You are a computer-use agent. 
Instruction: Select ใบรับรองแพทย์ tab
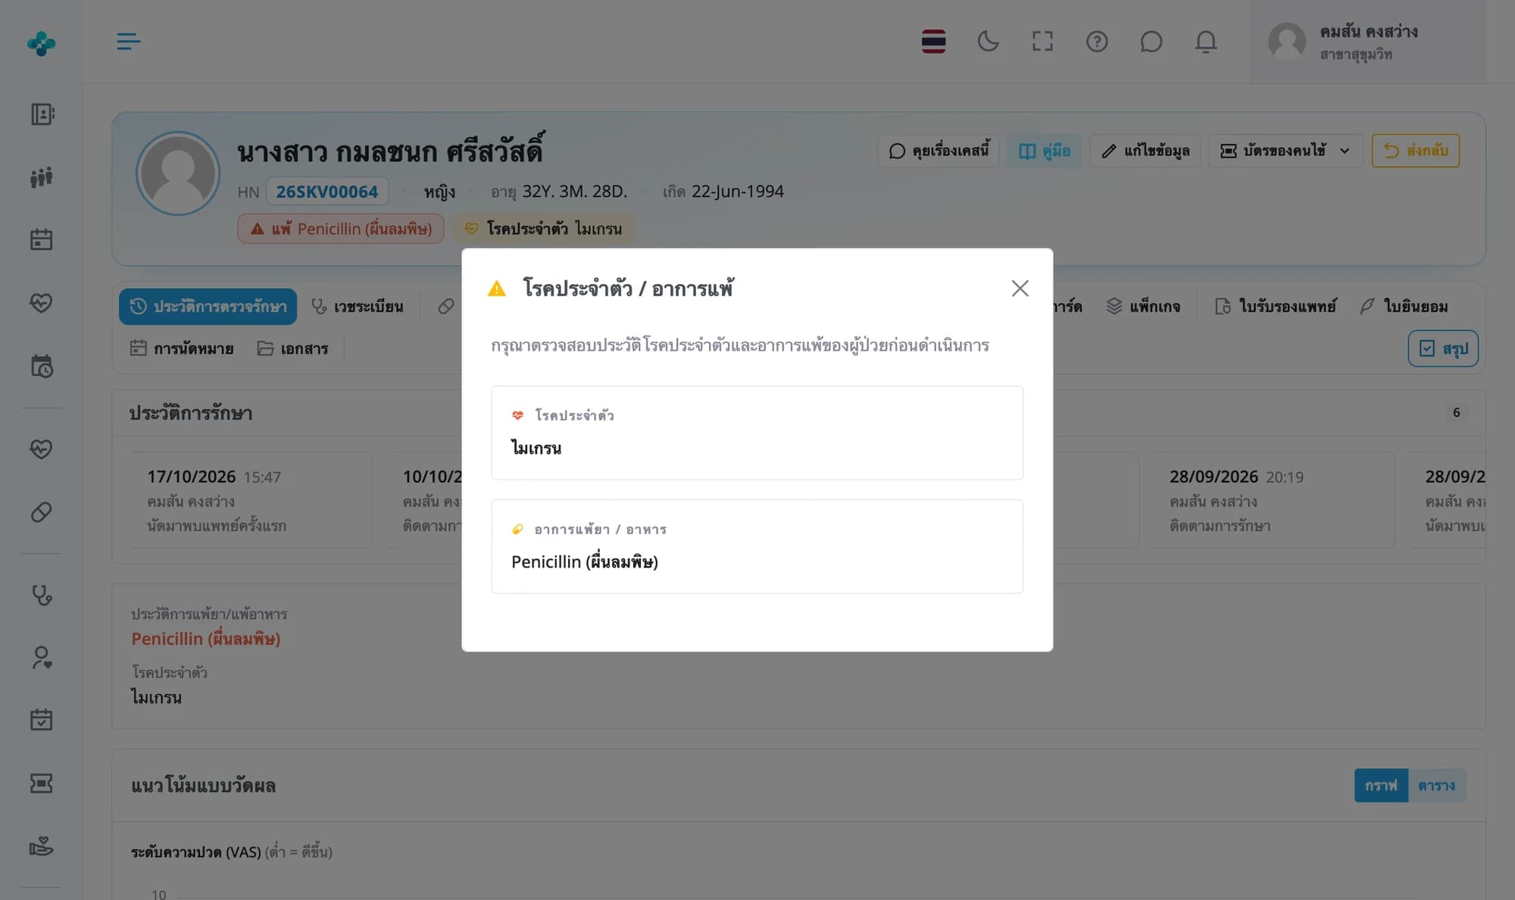(x=1276, y=307)
